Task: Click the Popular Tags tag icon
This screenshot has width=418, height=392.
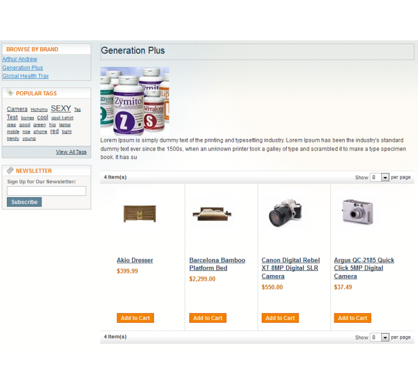Action: [10, 93]
